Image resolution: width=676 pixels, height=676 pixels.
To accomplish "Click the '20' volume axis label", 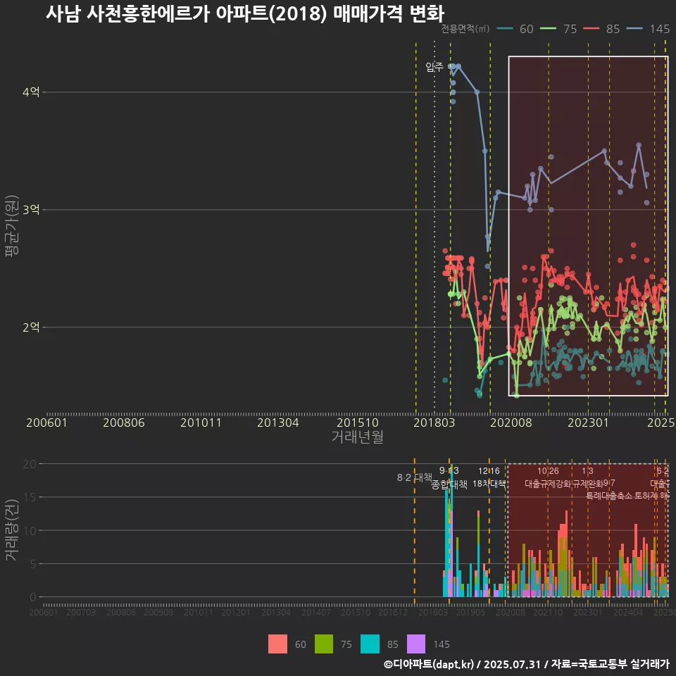I will [x=30, y=464].
